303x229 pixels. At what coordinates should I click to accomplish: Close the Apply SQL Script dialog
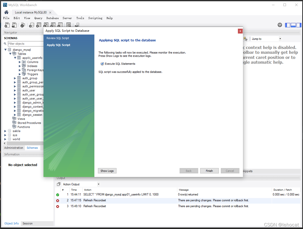click(x=240, y=31)
